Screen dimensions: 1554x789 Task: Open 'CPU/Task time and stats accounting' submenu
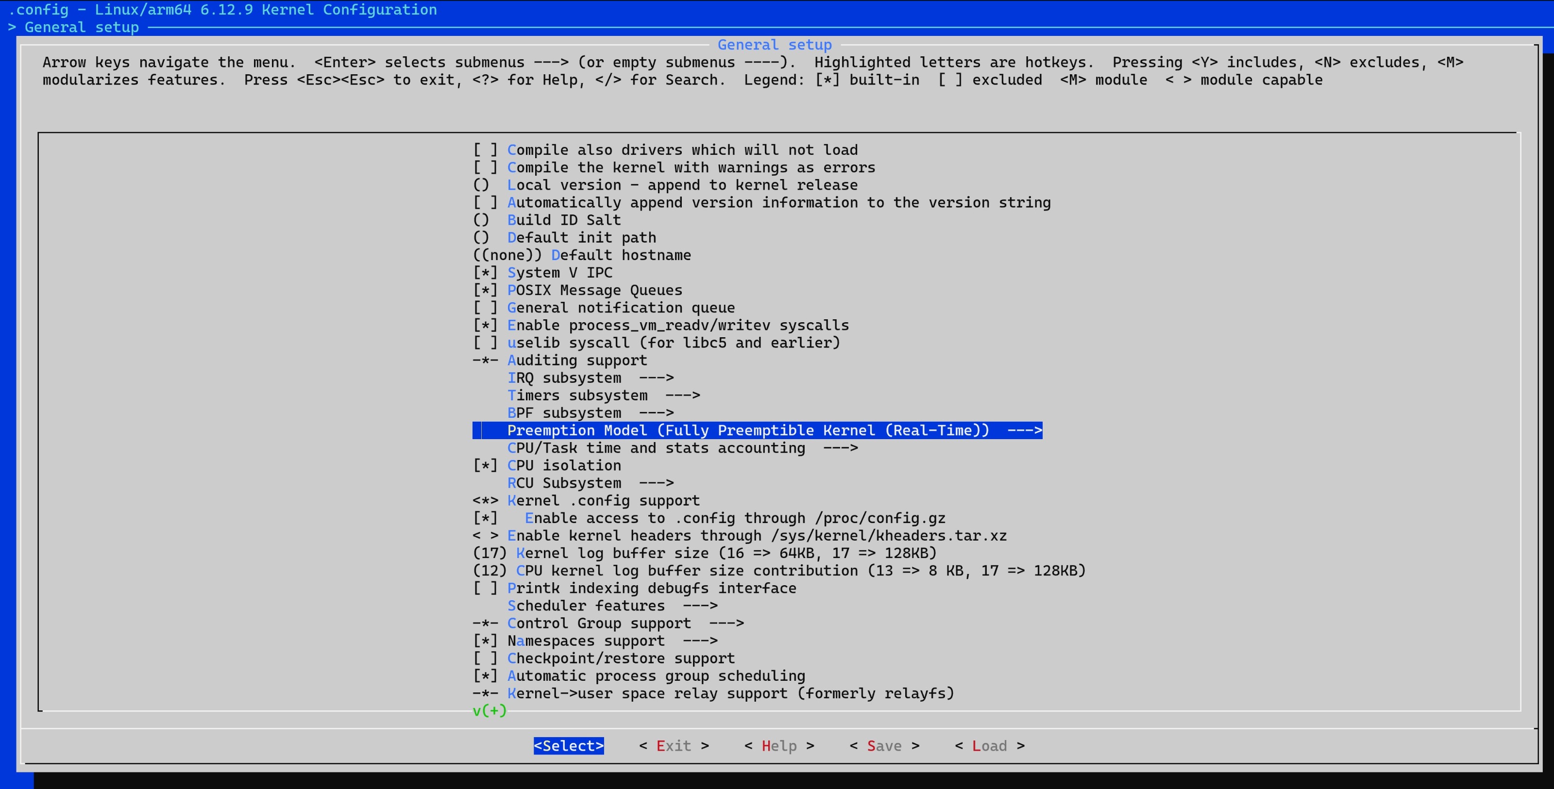coord(683,448)
